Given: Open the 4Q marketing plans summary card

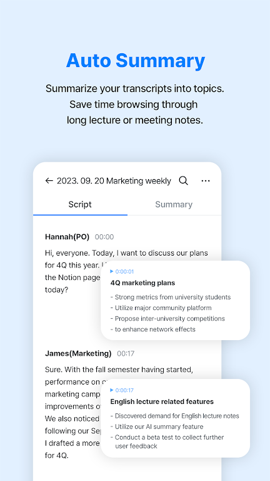Looking at the screenshot, I should [x=175, y=301].
